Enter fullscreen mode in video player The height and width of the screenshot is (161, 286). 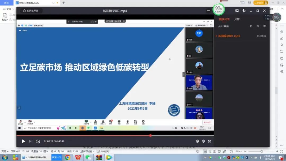(209, 141)
